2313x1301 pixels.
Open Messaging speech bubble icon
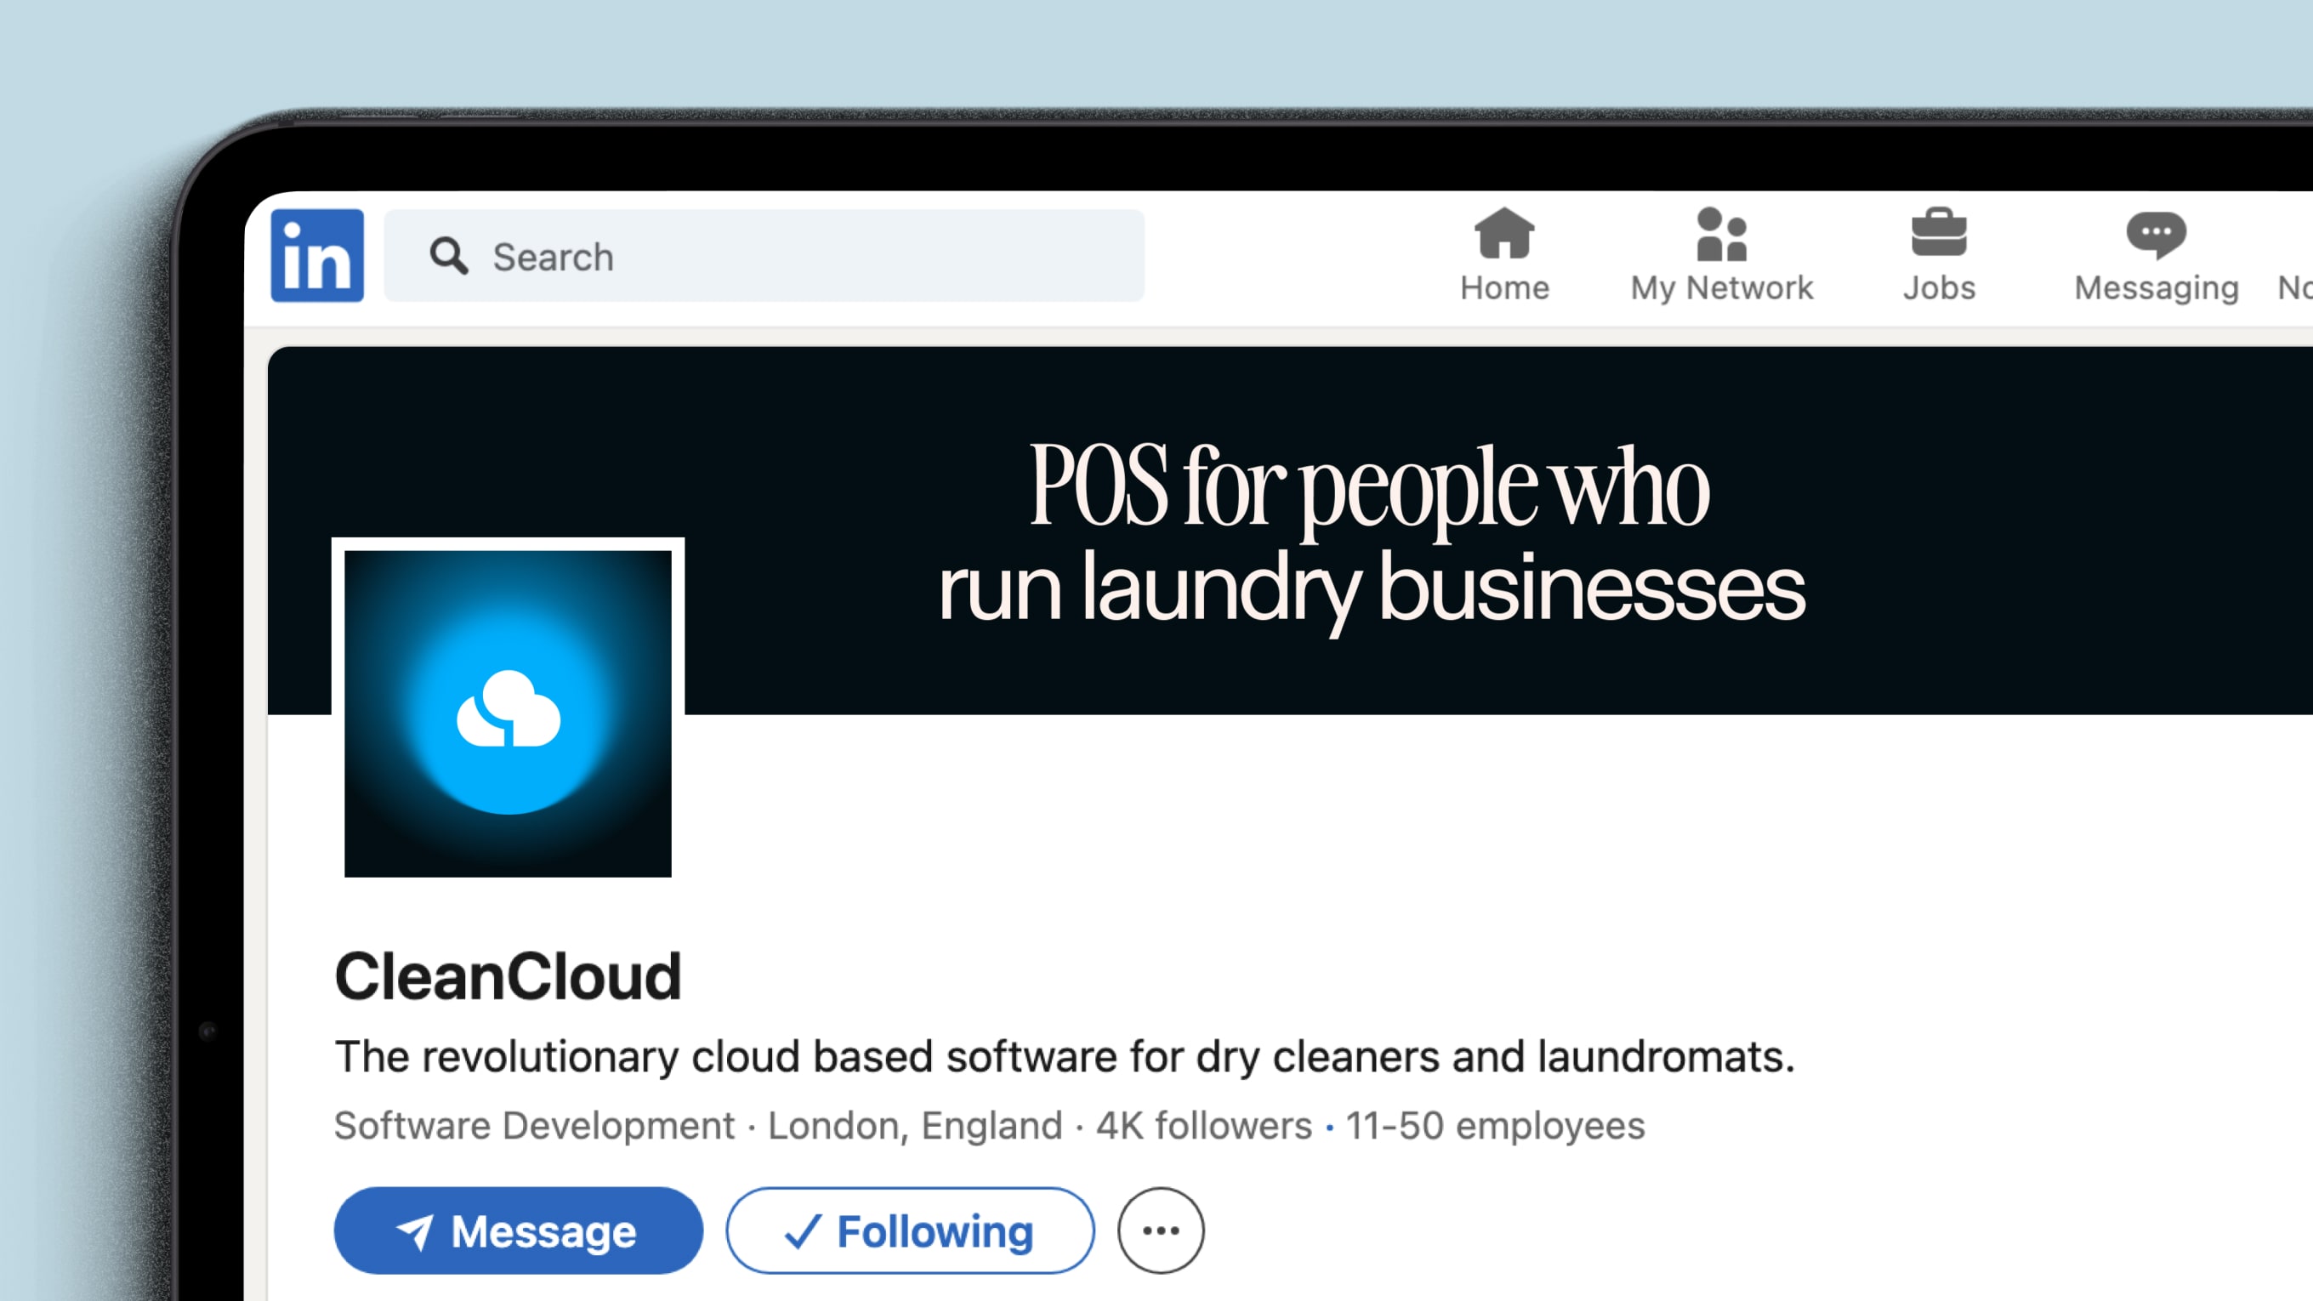2155,234
